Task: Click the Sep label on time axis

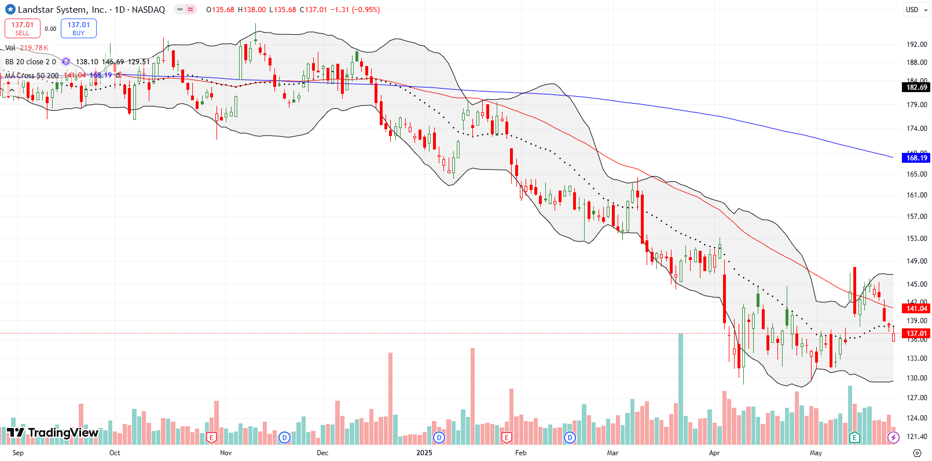Action: tap(18, 453)
